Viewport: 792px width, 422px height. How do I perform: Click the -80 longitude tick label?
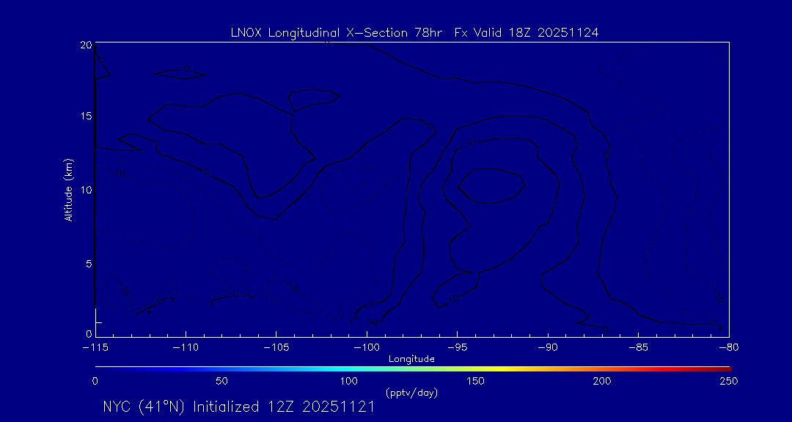point(727,347)
